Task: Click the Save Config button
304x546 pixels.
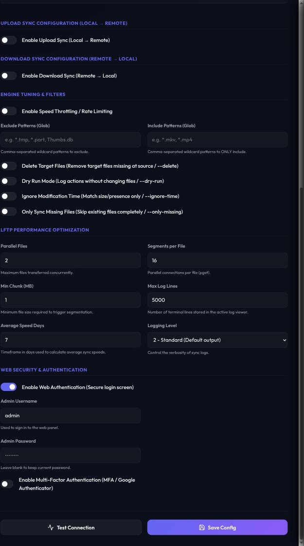Action: point(217,527)
